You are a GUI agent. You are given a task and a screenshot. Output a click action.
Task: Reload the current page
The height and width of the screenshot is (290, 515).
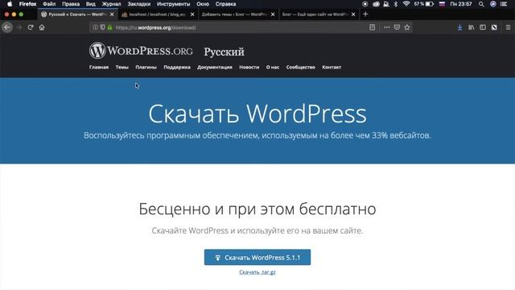pos(31,27)
